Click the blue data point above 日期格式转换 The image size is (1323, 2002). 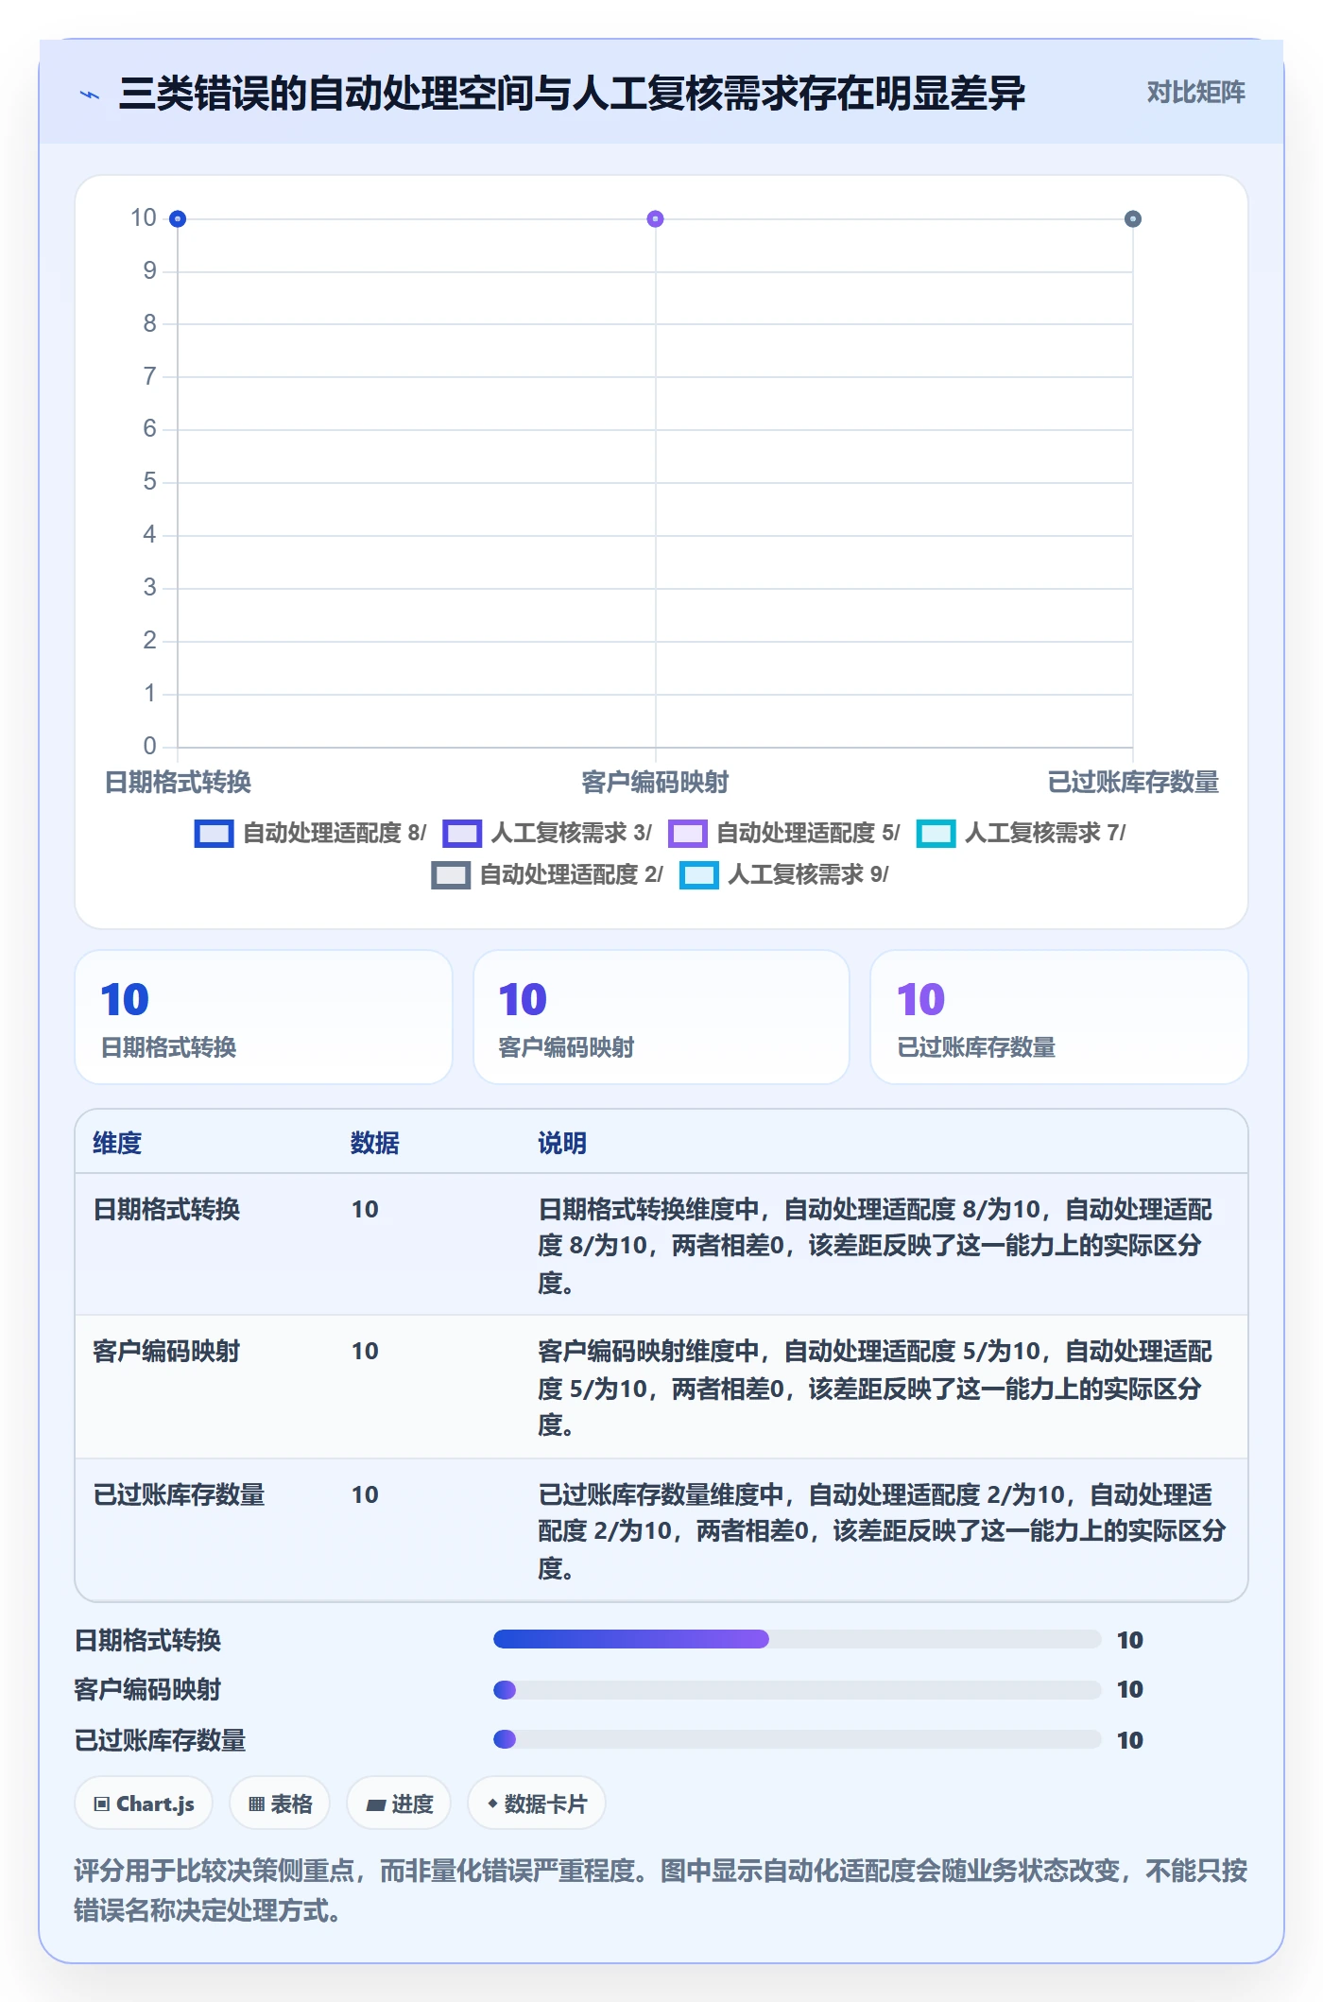pos(178,219)
